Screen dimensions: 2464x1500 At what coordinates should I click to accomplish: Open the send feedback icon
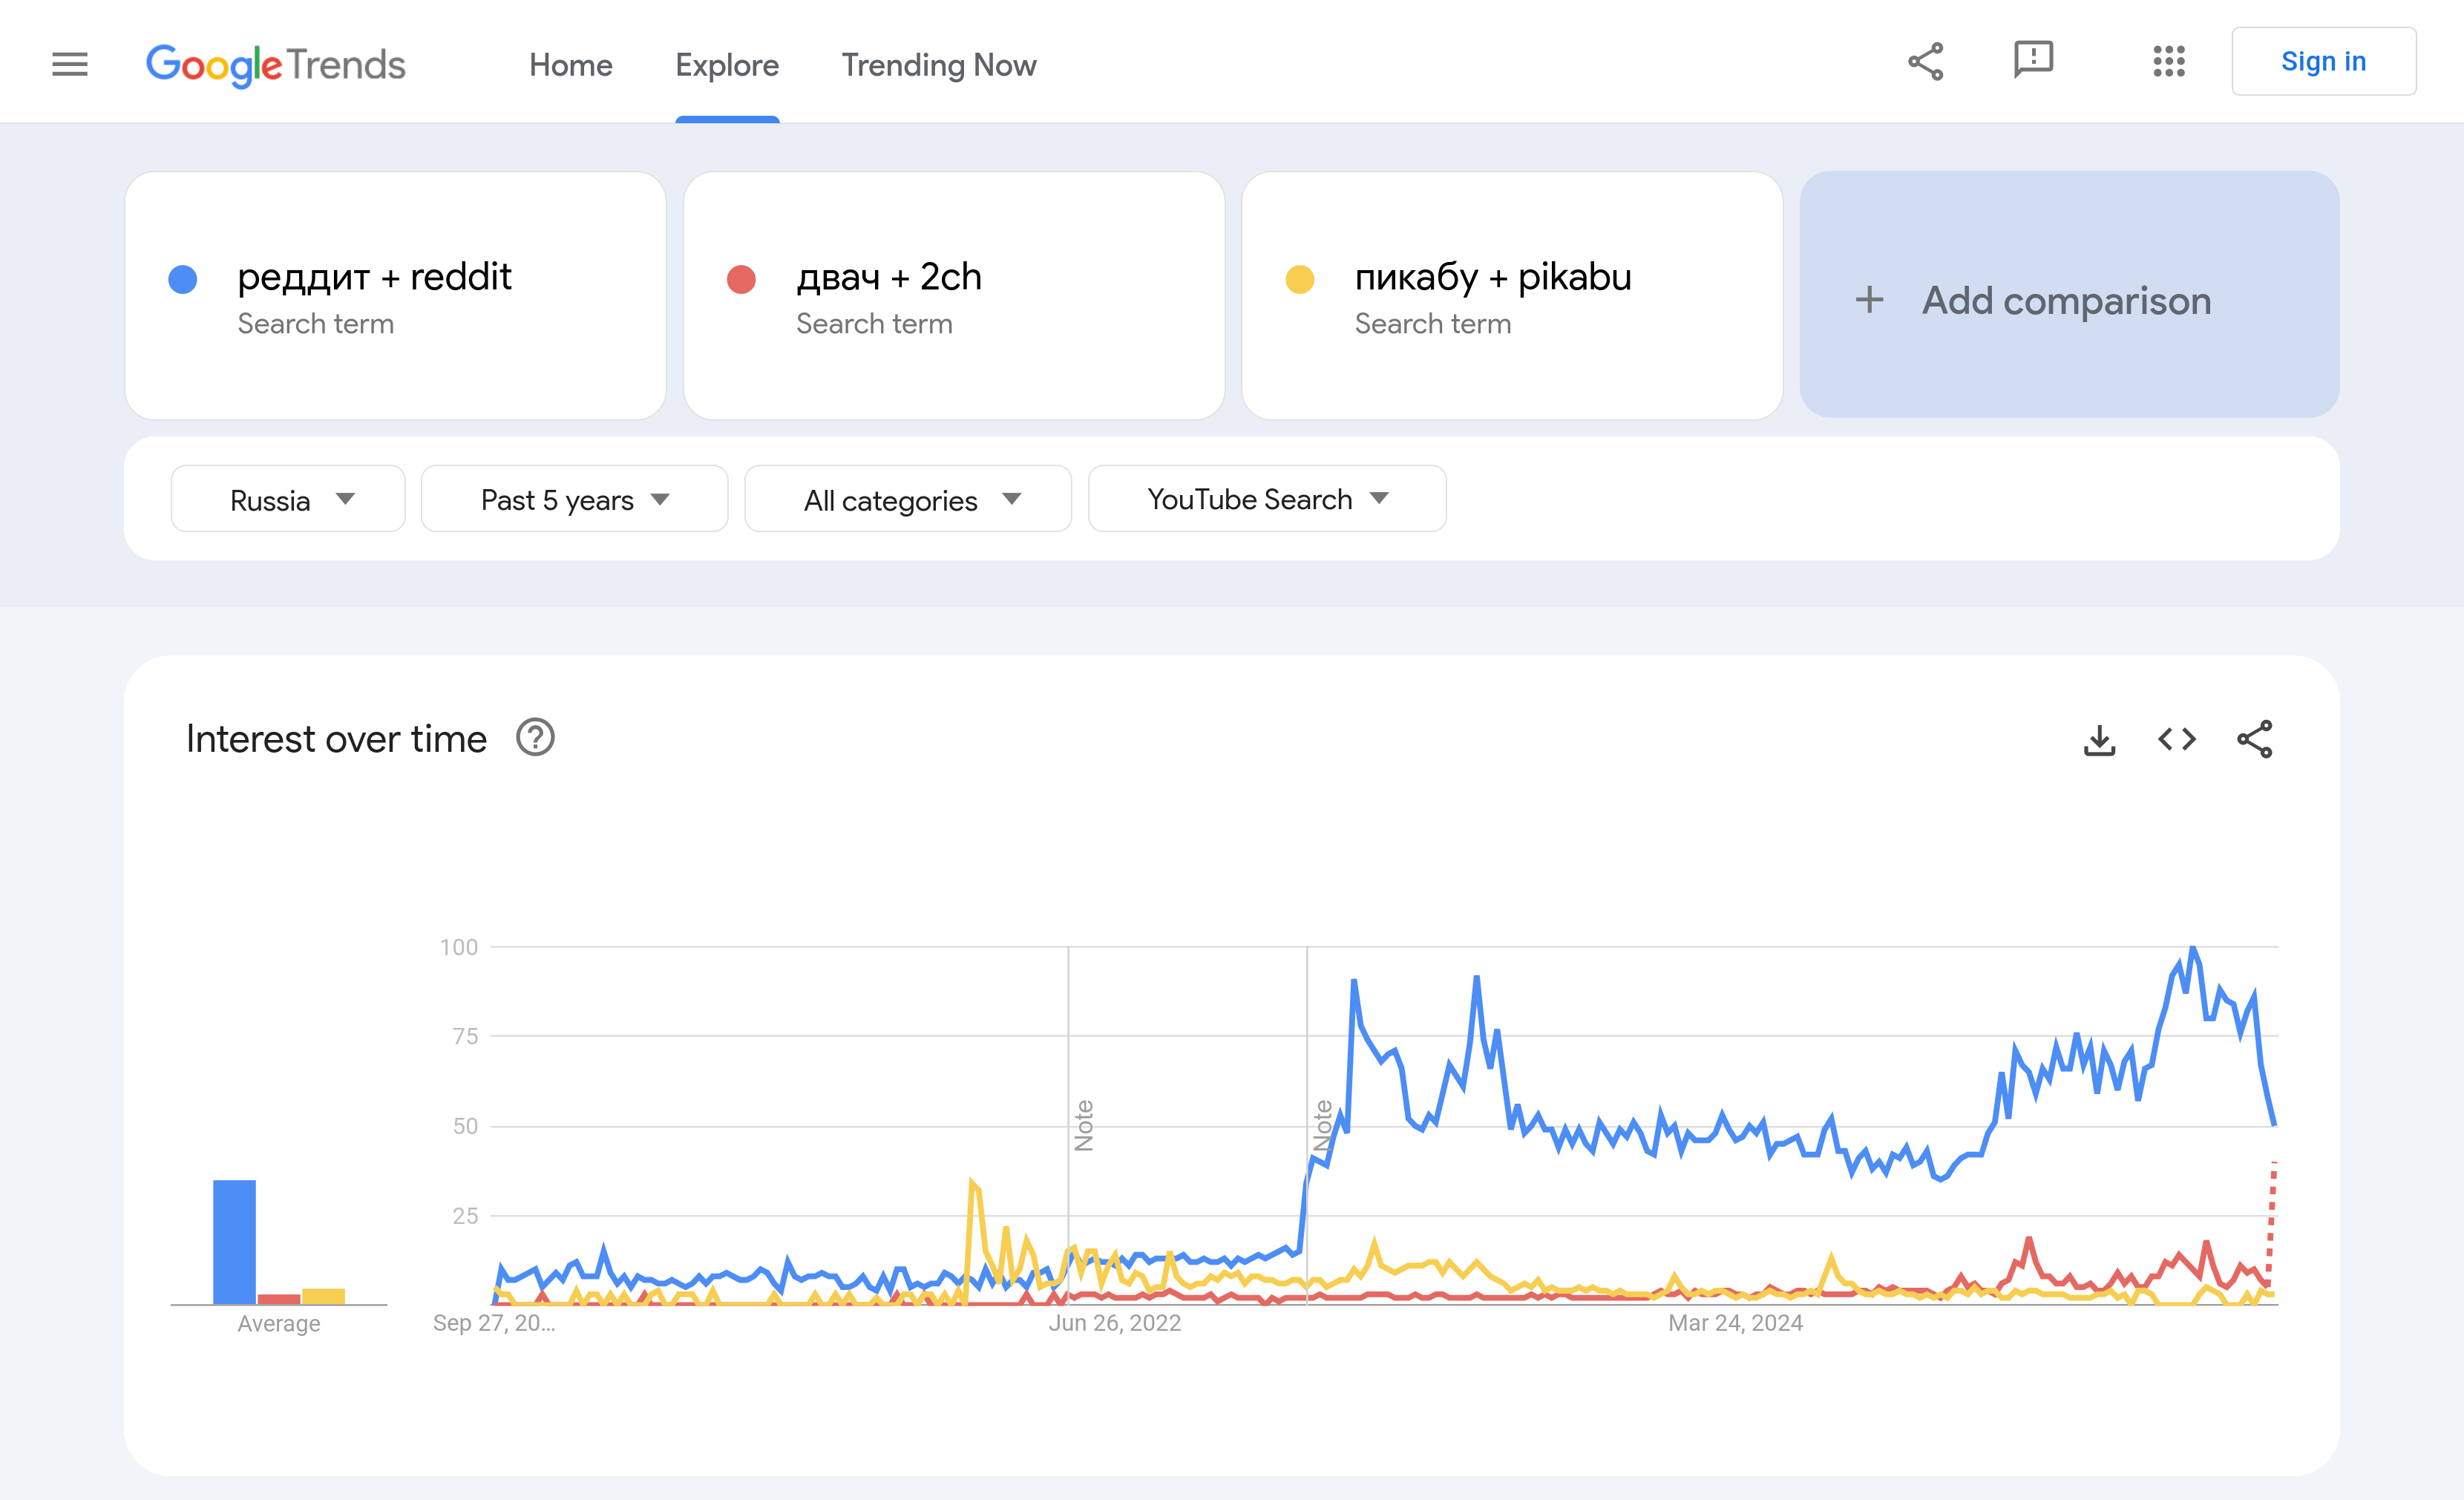tap(2033, 60)
